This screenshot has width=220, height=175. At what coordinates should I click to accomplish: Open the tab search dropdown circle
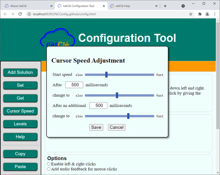pos(183,6)
